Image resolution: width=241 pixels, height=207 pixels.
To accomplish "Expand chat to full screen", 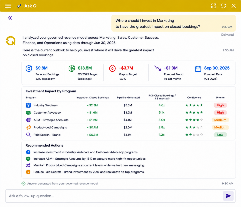I will 214,6.
